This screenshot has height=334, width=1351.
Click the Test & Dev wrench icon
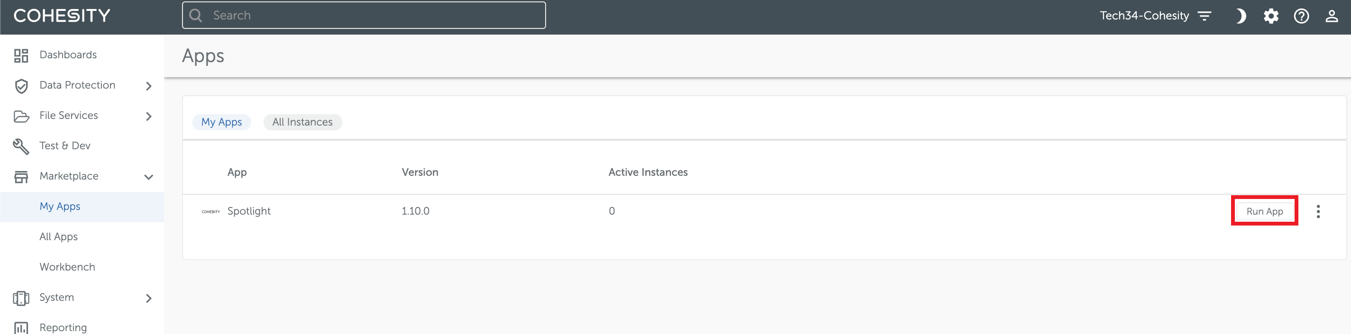(21, 146)
